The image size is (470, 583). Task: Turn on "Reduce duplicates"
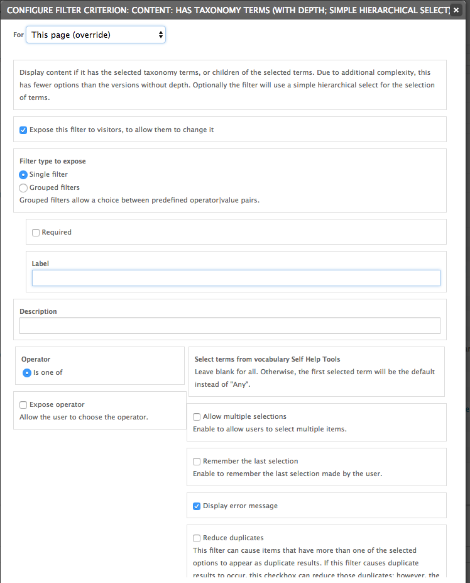pos(197,537)
